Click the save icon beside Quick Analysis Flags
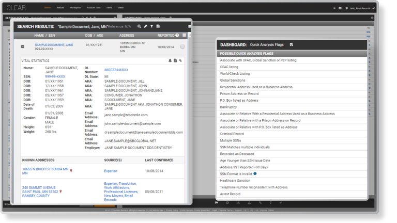The image size is (397, 223). (292, 45)
